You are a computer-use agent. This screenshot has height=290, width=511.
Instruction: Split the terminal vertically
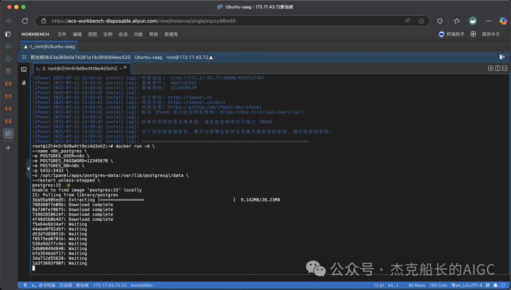[498, 68]
